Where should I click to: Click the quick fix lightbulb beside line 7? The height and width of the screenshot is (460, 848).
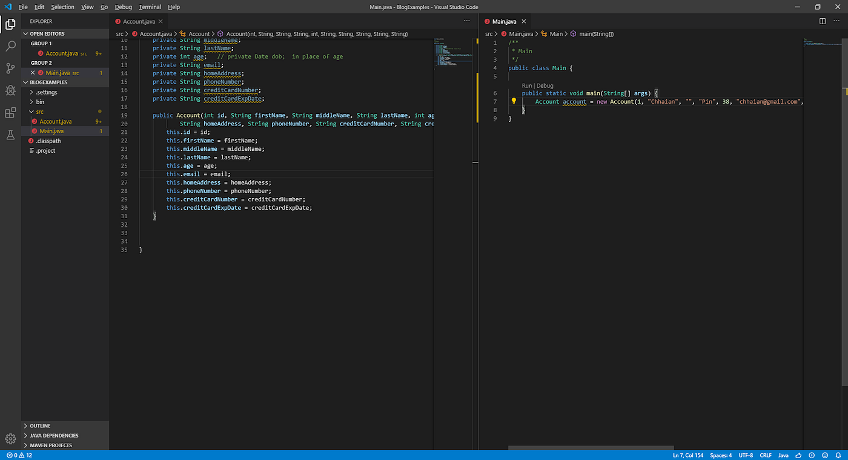click(x=514, y=101)
